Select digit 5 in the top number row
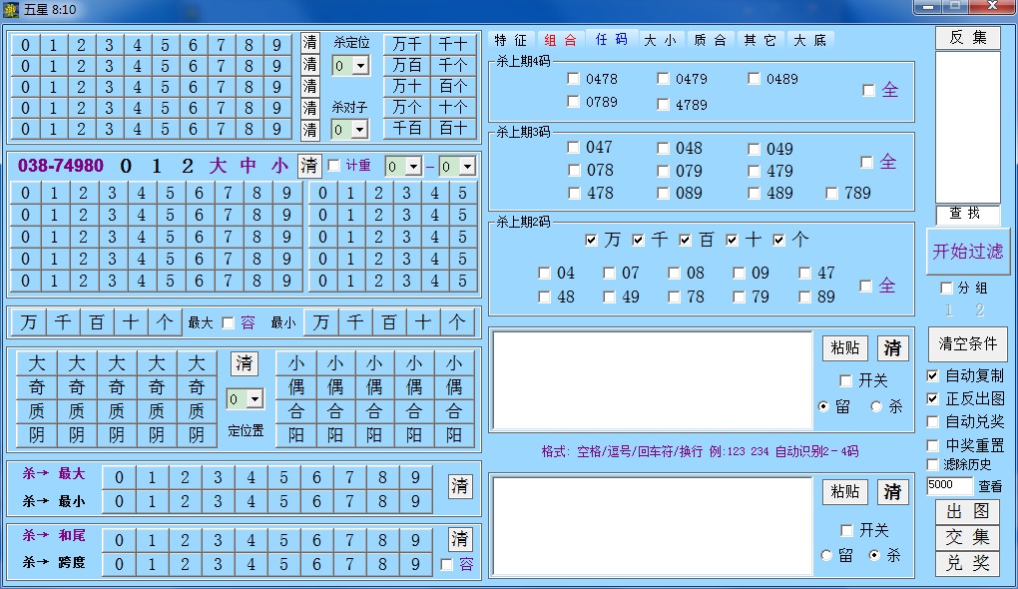Screen dimensions: 1018x589 [164, 45]
